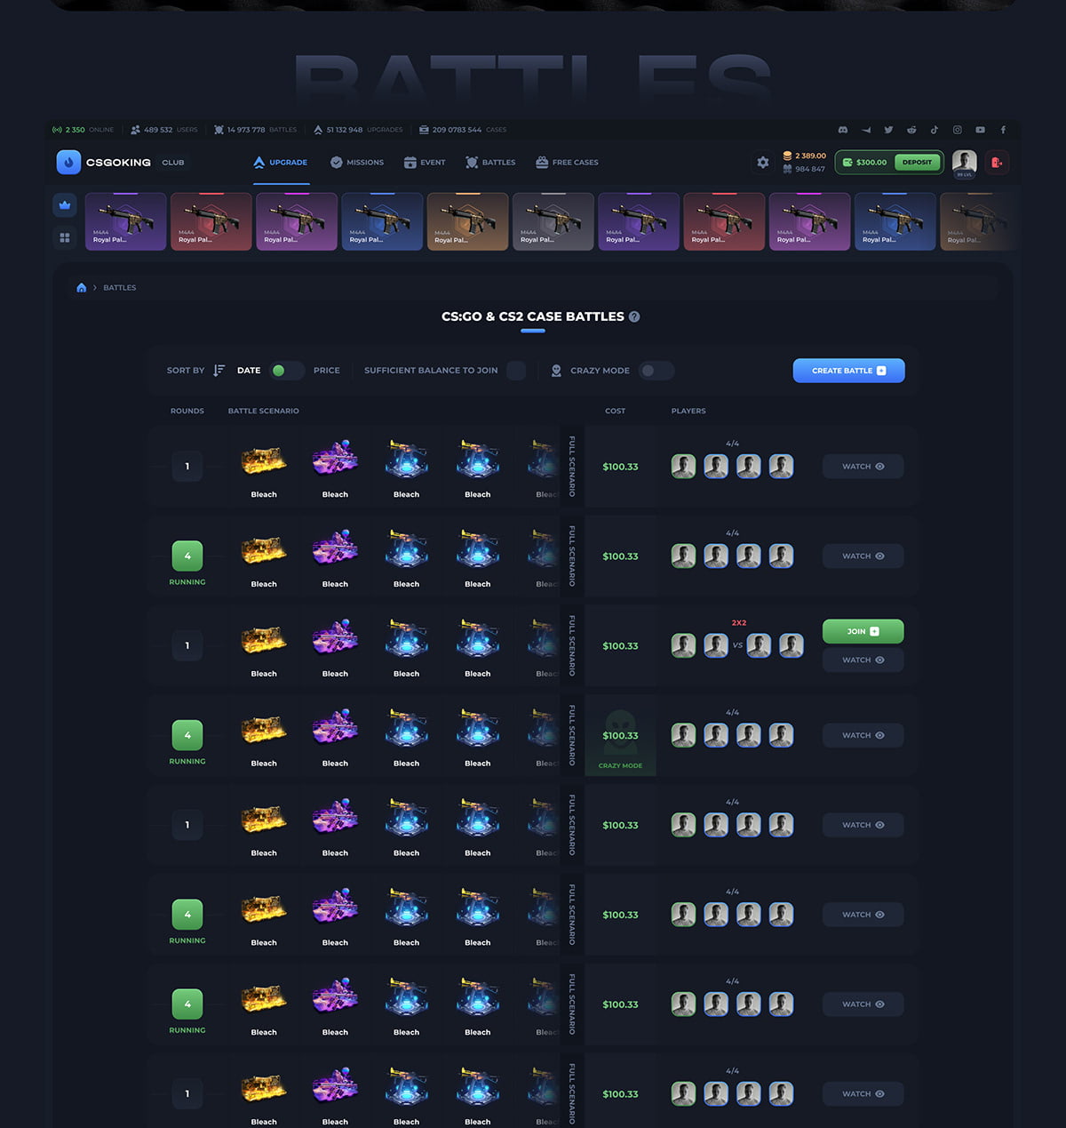Click the sort order direction icon
The height and width of the screenshot is (1128, 1066).
219,371
